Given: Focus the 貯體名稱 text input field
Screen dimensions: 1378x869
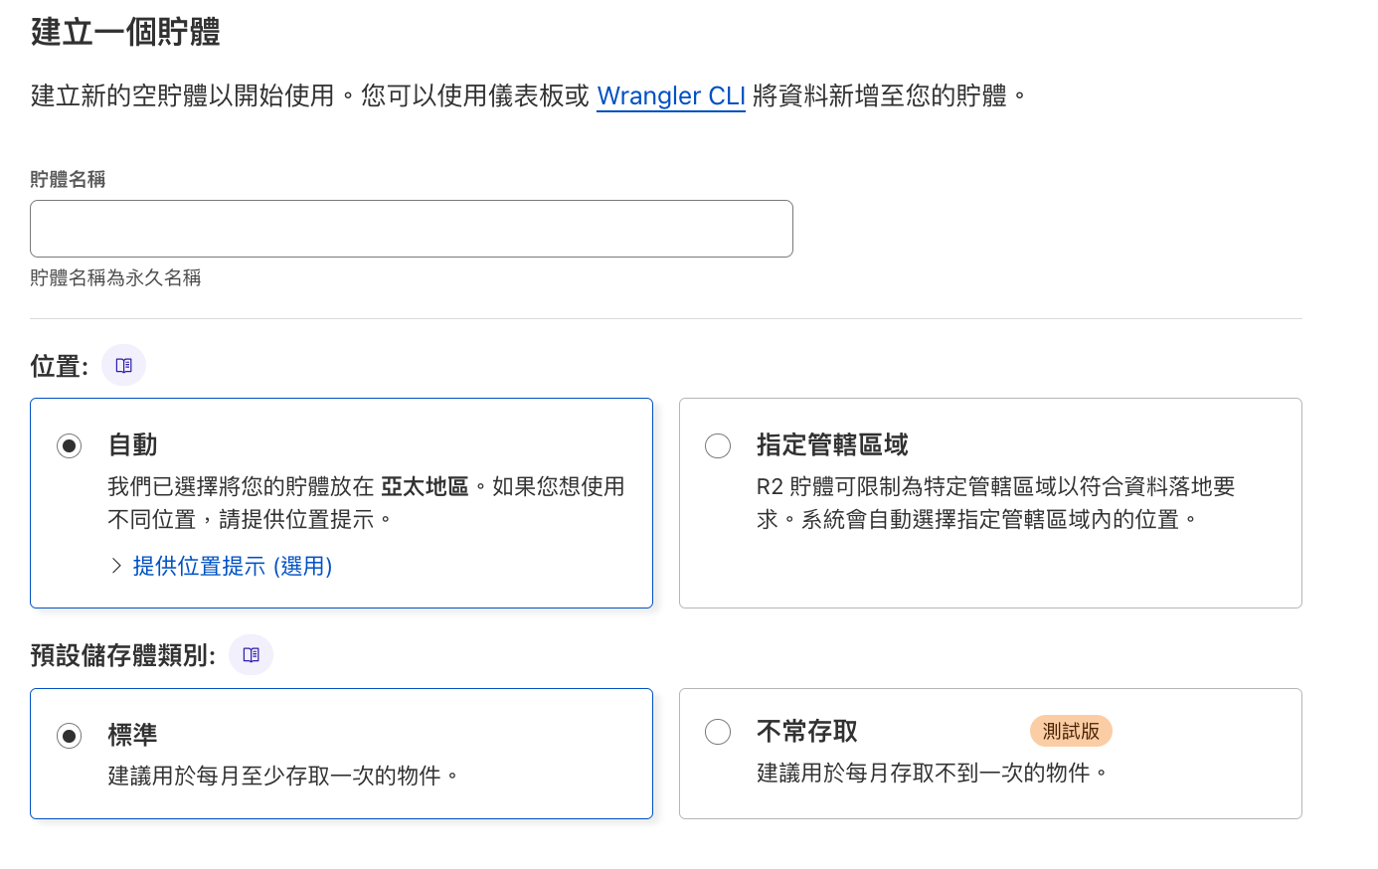Looking at the screenshot, I should click(412, 229).
